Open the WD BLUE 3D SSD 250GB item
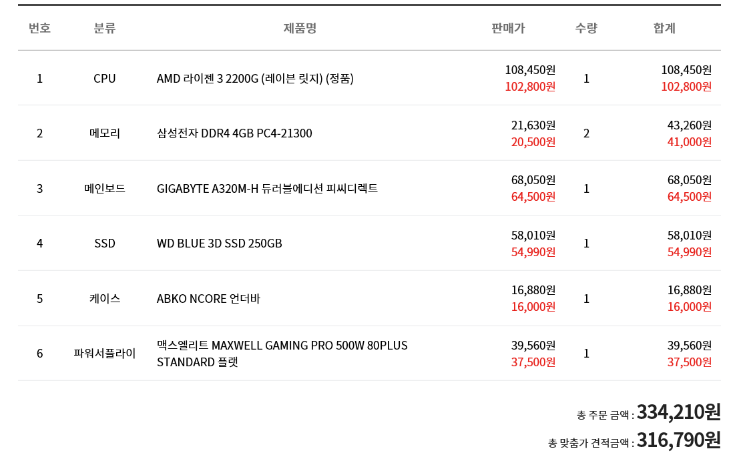This screenshot has height=461, width=735. tap(219, 244)
